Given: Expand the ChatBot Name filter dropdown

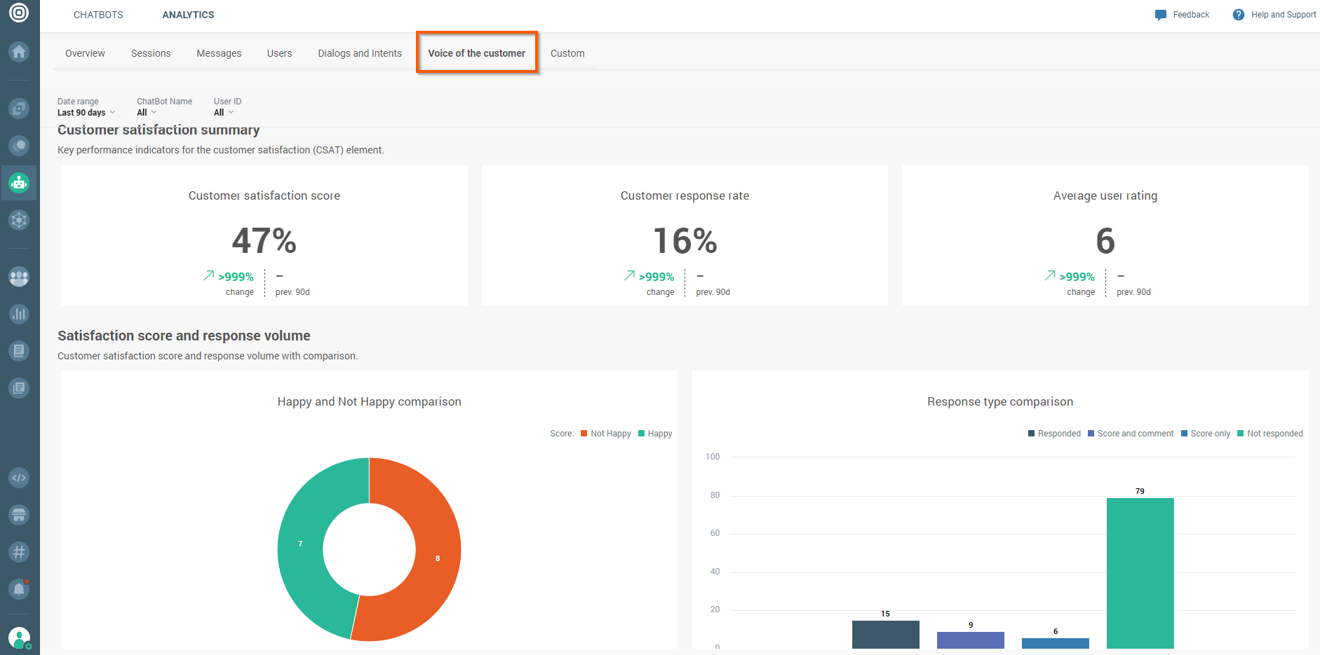Looking at the screenshot, I should (x=145, y=112).
